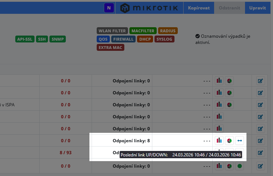Click edit icon in the "8 / 93" row
The height and width of the screenshot is (176, 273).
coord(260,152)
